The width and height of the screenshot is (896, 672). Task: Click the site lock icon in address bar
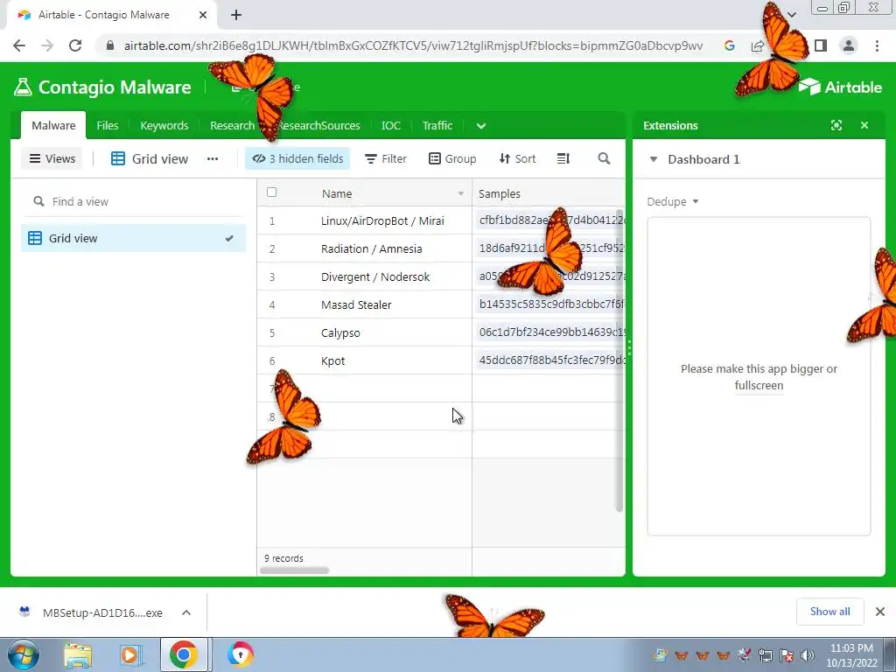[x=110, y=45]
